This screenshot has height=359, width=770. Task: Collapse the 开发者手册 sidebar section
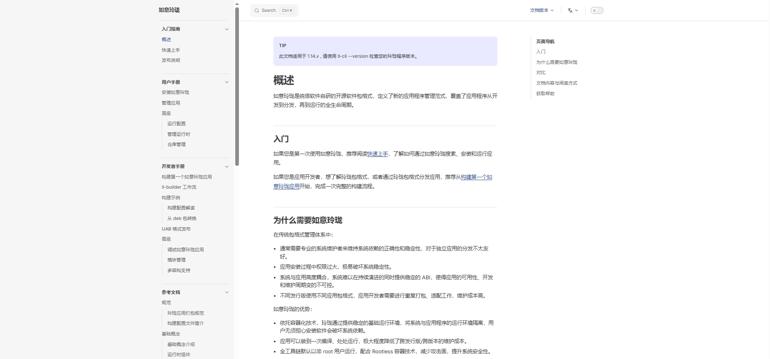[227, 166]
